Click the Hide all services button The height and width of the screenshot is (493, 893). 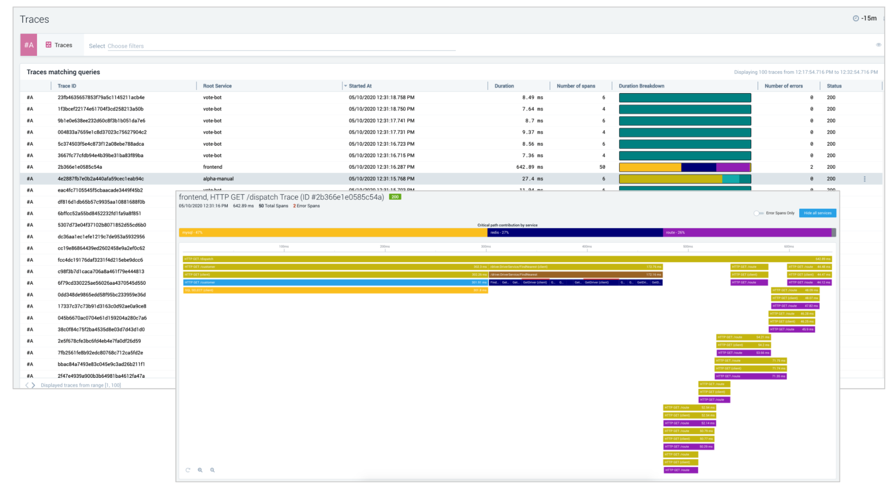[x=817, y=213]
